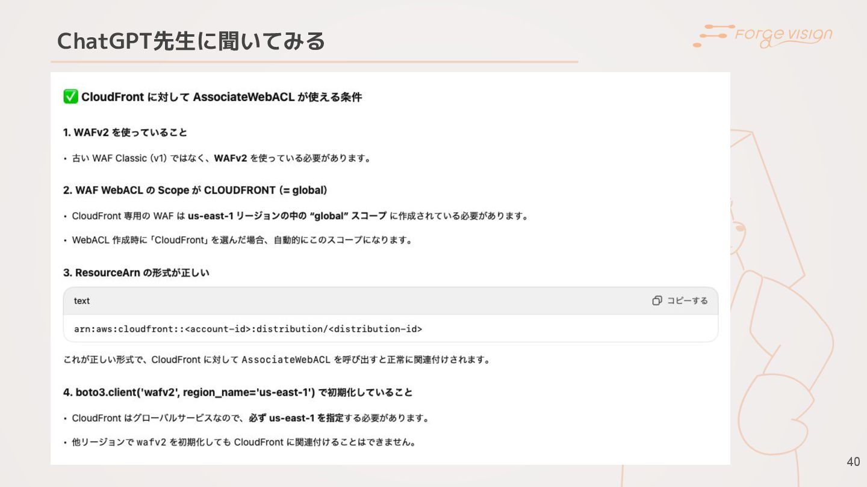Click the bullet 'CloudFront はグローバルサービスなので'
Viewport: 867px width, 487px height.
click(x=246, y=418)
